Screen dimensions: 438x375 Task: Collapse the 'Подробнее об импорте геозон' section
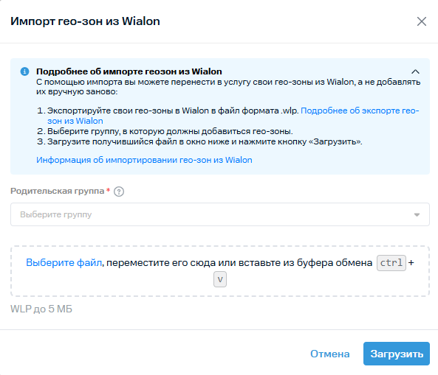click(415, 71)
